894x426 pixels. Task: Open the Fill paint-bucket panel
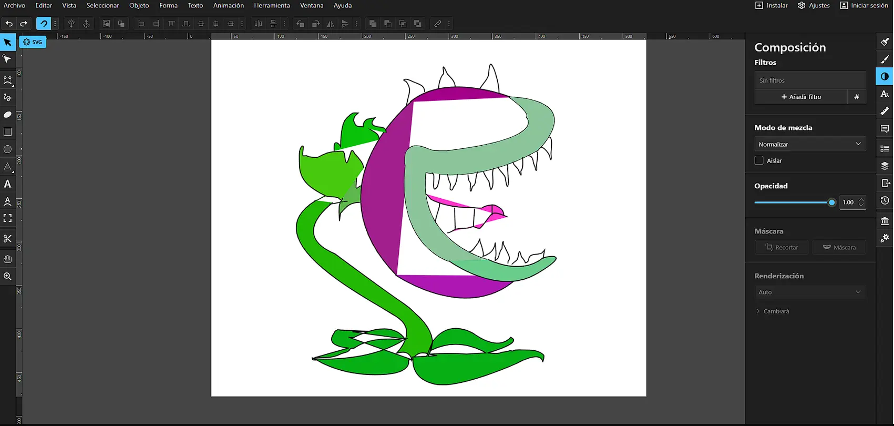[x=885, y=42]
